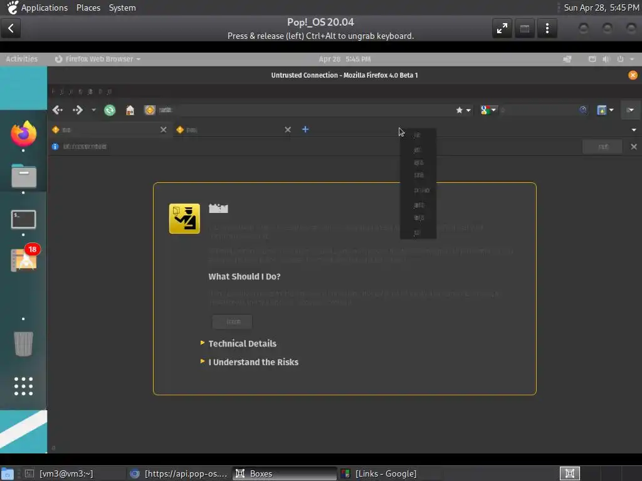This screenshot has width=642, height=481.
Task: Open a new tab with plus icon
Action: 305,130
